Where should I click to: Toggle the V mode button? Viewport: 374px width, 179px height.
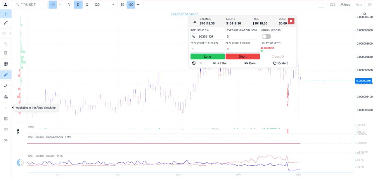point(69,5)
